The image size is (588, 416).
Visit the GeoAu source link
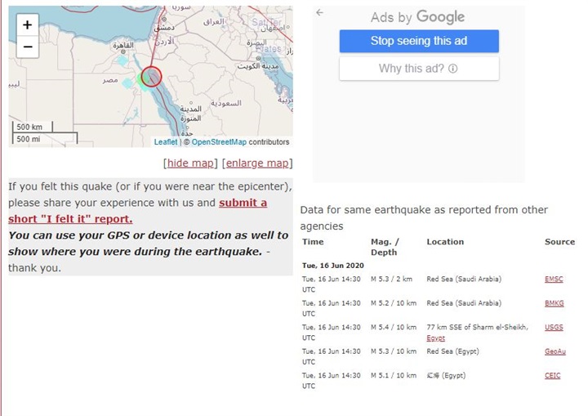click(x=554, y=351)
